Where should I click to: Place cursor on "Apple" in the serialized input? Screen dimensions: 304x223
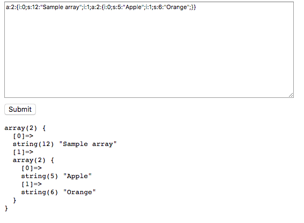pos(134,7)
